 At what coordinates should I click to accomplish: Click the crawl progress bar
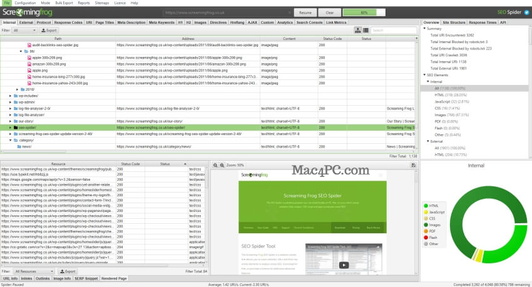(x=364, y=13)
